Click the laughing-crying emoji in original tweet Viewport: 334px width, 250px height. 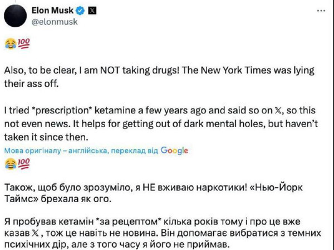click(11, 44)
